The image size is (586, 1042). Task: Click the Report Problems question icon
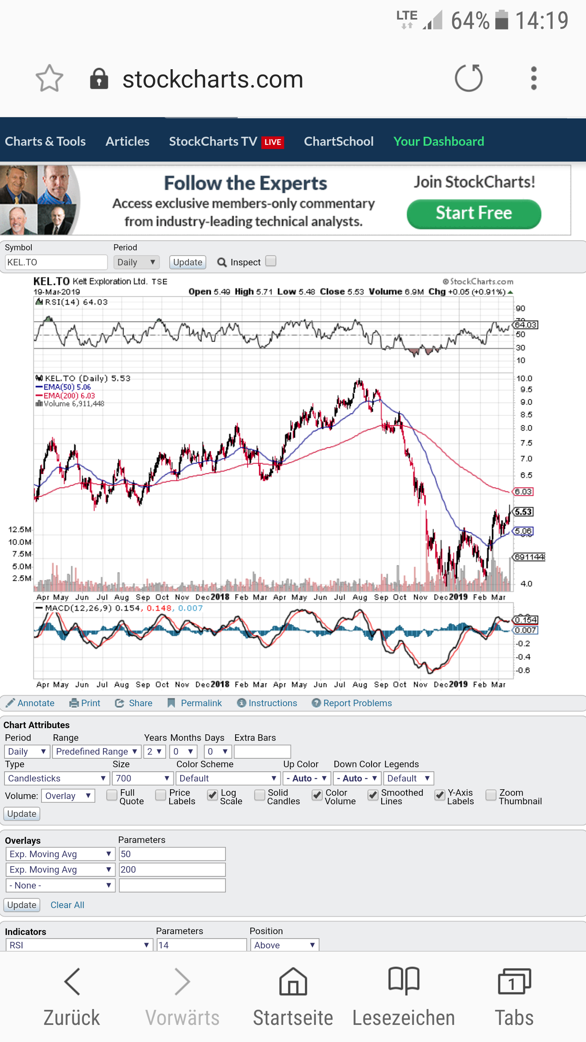pyautogui.click(x=316, y=703)
